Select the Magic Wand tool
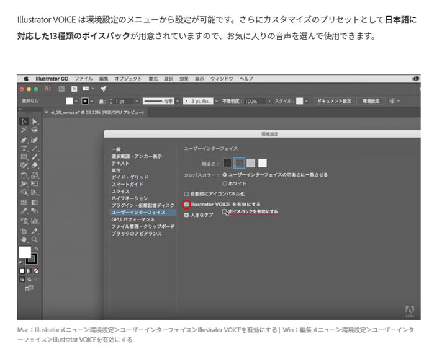 (24, 130)
